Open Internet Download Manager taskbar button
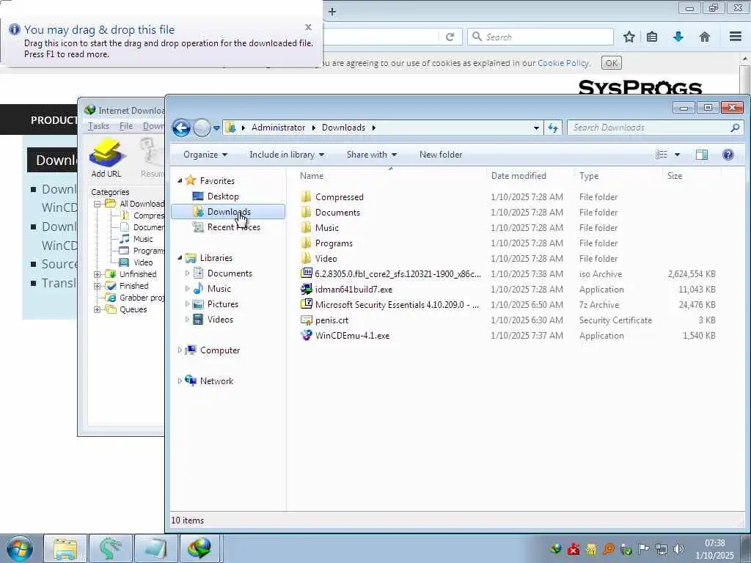The image size is (751, 563). (200, 548)
